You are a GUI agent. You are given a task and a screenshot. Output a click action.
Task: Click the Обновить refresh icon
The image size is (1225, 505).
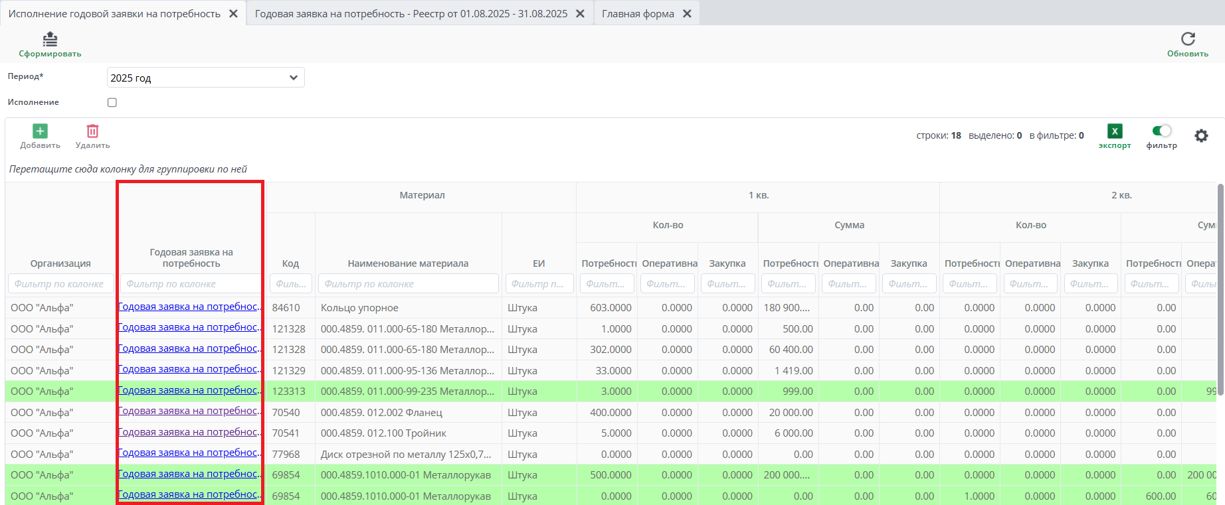[1188, 39]
